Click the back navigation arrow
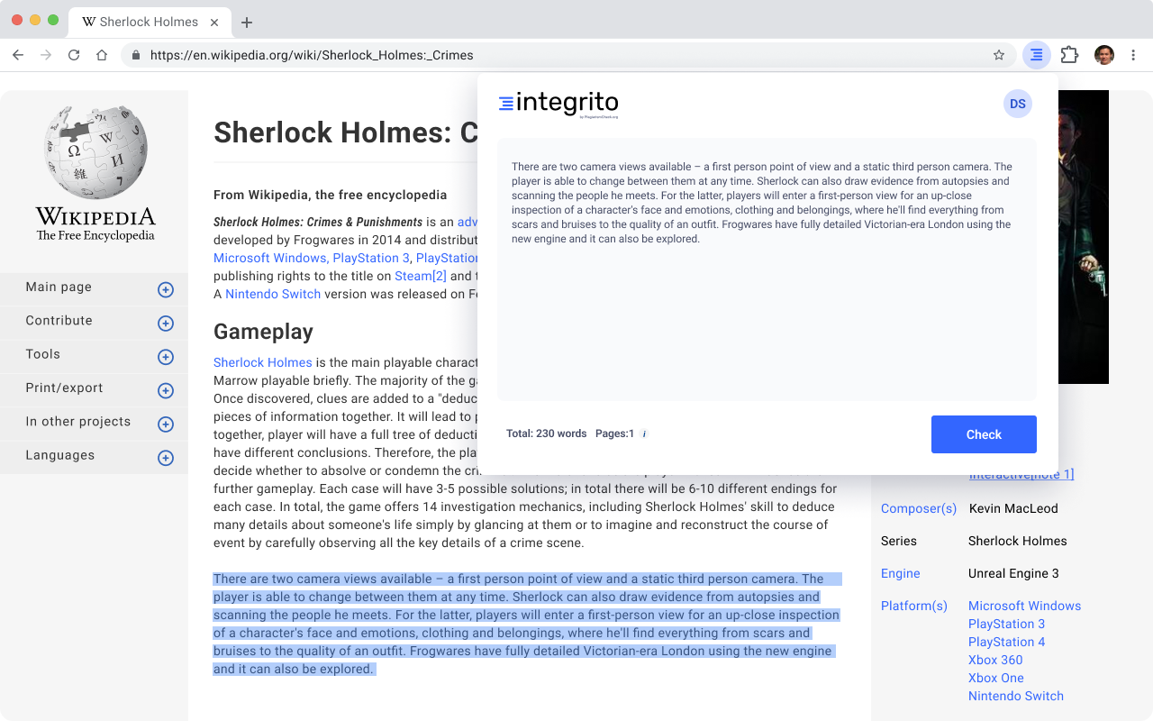The image size is (1153, 721). (x=18, y=55)
